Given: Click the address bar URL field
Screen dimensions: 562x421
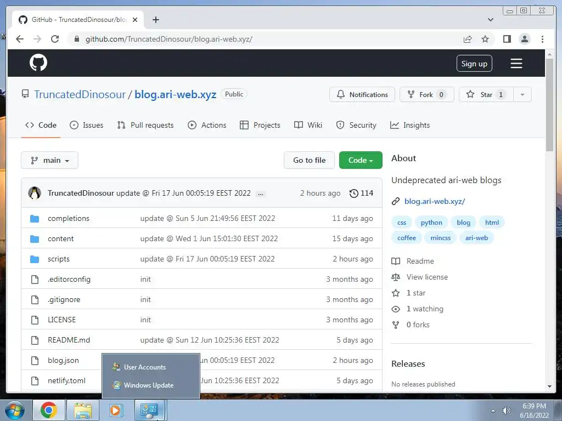Looking at the screenshot, I should 263,39.
